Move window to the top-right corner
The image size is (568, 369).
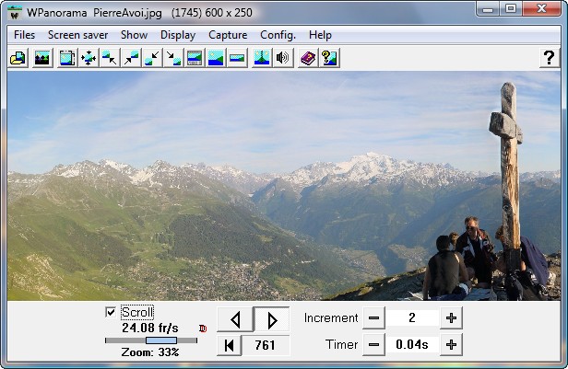coord(131,58)
